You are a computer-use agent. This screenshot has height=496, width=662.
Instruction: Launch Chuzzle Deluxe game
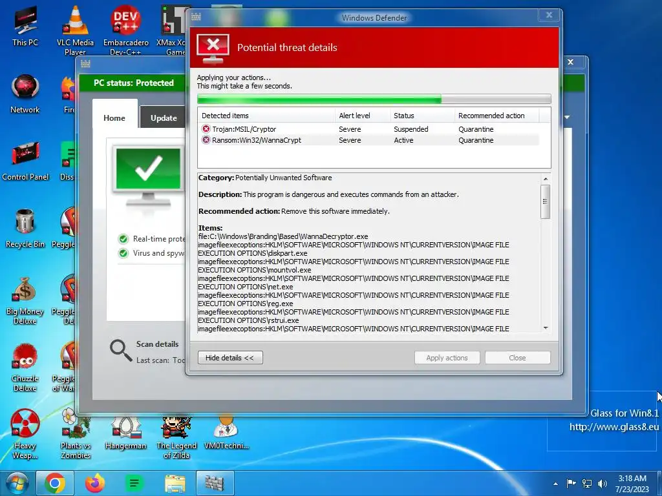point(25,367)
